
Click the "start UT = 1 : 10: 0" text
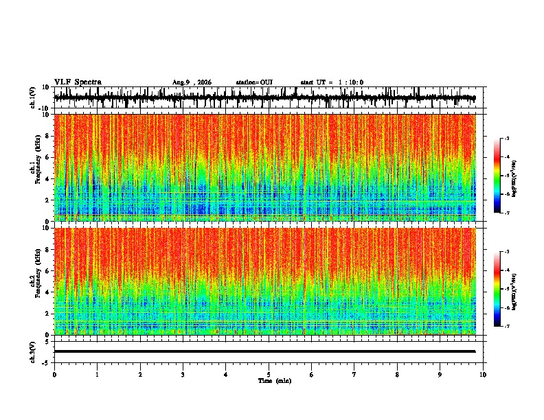pyautogui.click(x=332, y=82)
